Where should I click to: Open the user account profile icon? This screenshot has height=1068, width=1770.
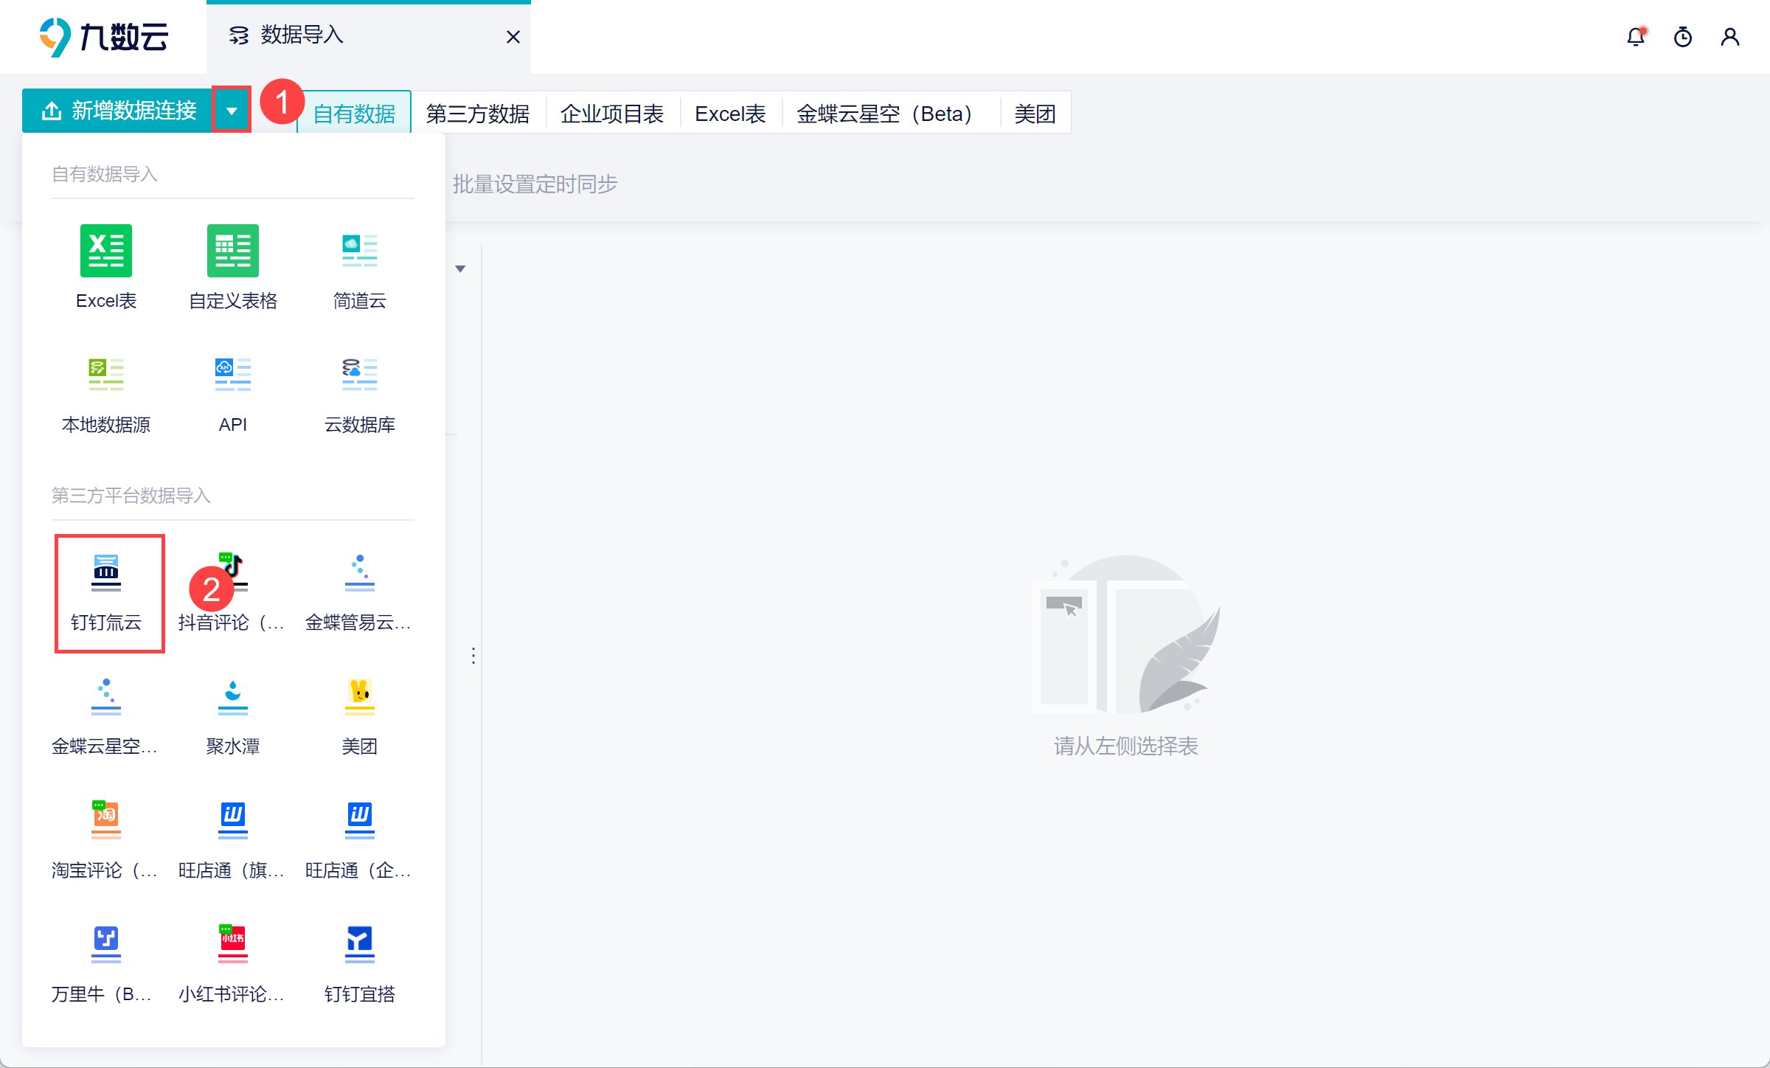coord(1730,37)
